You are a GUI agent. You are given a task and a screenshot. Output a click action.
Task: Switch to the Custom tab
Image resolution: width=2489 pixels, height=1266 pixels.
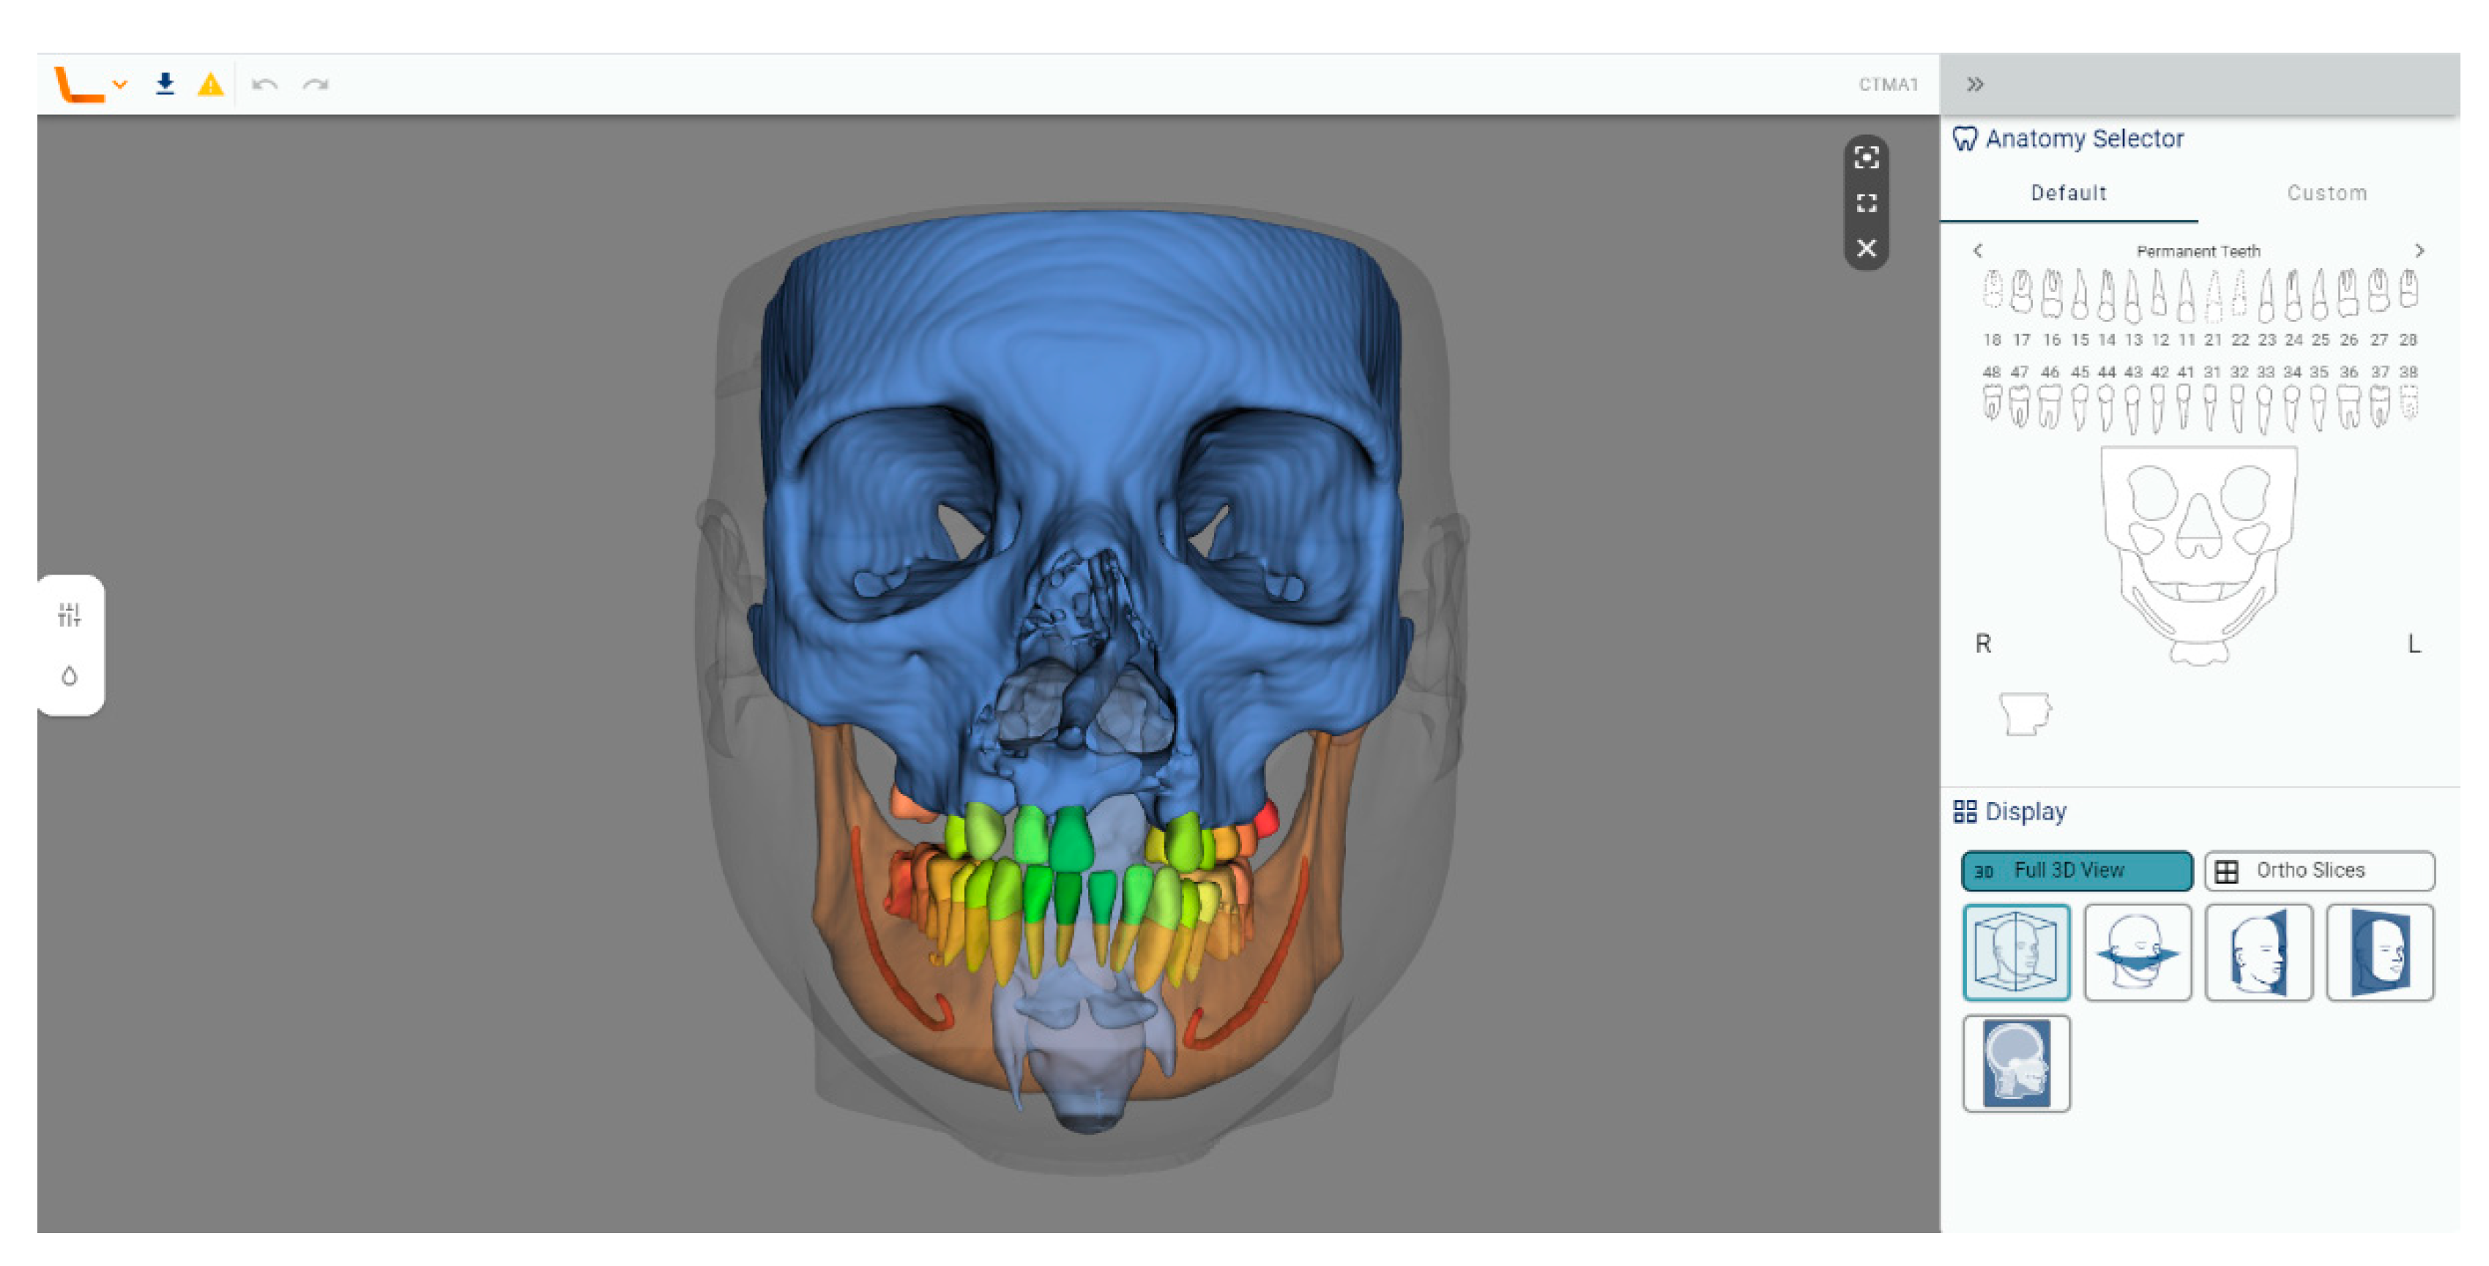(2326, 193)
